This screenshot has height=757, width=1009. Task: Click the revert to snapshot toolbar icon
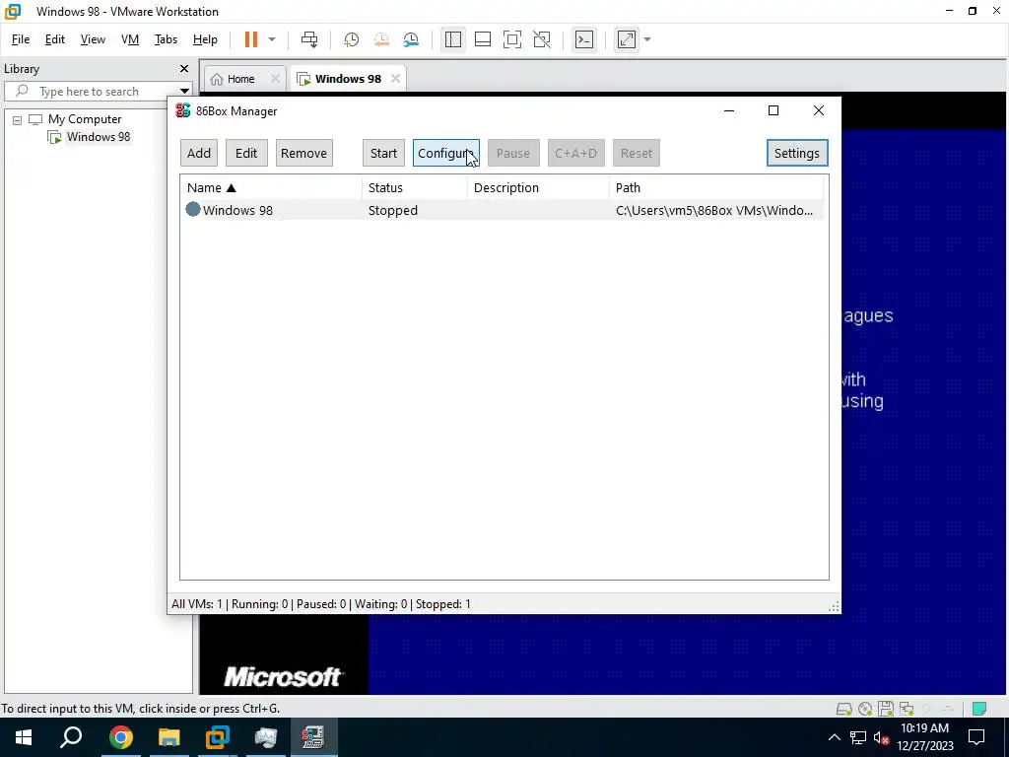[x=381, y=39]
